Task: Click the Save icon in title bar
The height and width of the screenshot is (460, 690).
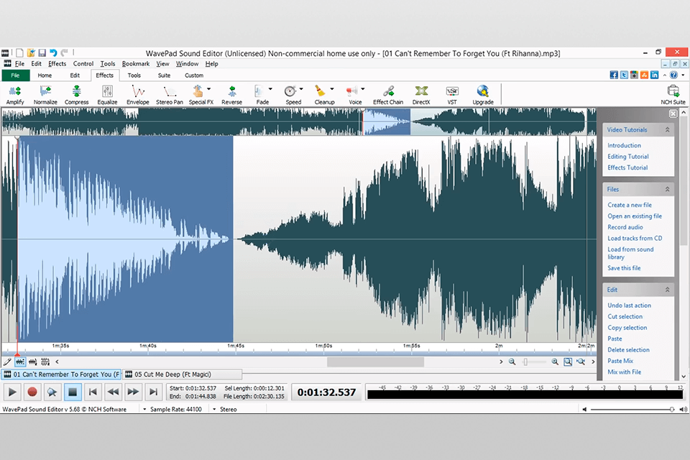Action: (x=42, y=52)
